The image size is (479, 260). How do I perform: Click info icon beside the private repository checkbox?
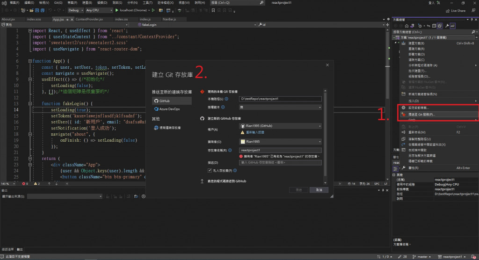(x=235, y=171)
